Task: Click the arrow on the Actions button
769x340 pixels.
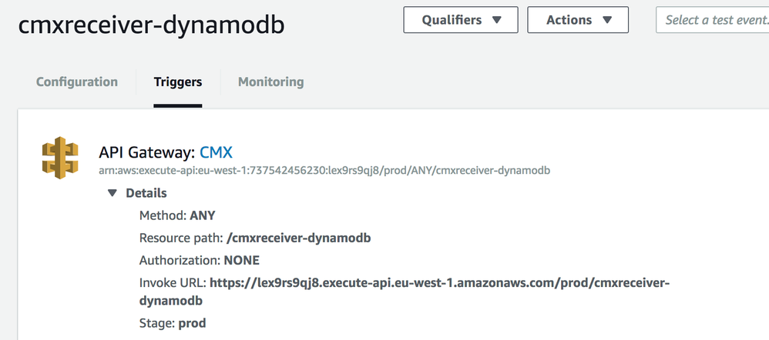Action: pos(607,20)
